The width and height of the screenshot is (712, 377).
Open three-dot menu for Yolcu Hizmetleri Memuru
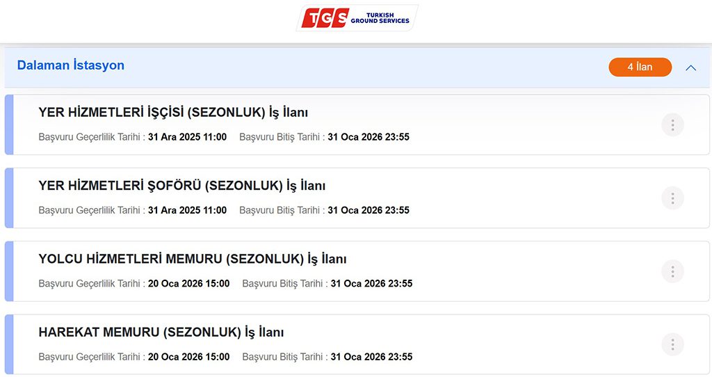672,271
